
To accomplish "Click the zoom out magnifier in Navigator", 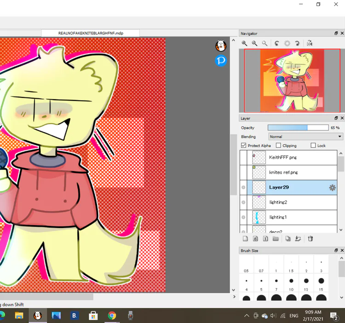I will pyautogui.click(x=254, y=43).
